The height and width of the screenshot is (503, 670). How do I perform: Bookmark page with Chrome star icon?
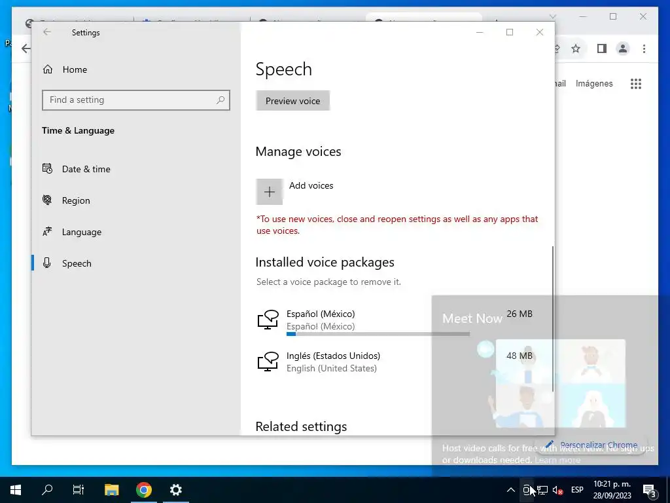tap(576, 48)
